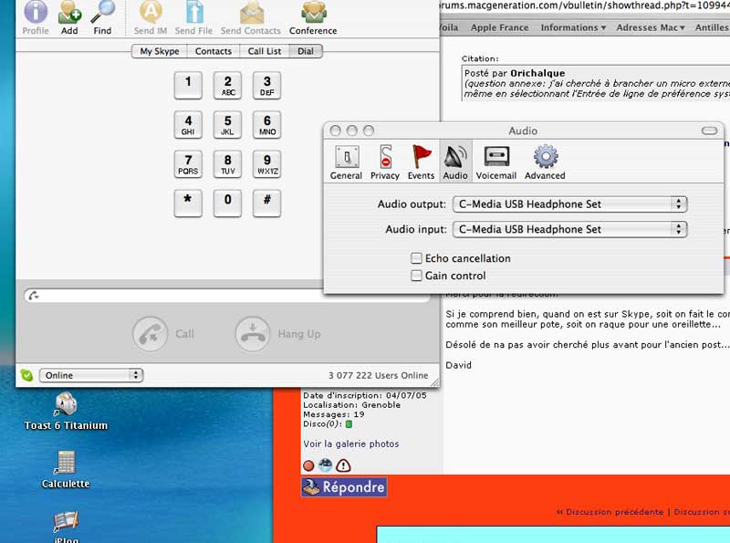The image size is (730, 543).
Task: Switch to the Contacts tab
Action: (214, 51)
